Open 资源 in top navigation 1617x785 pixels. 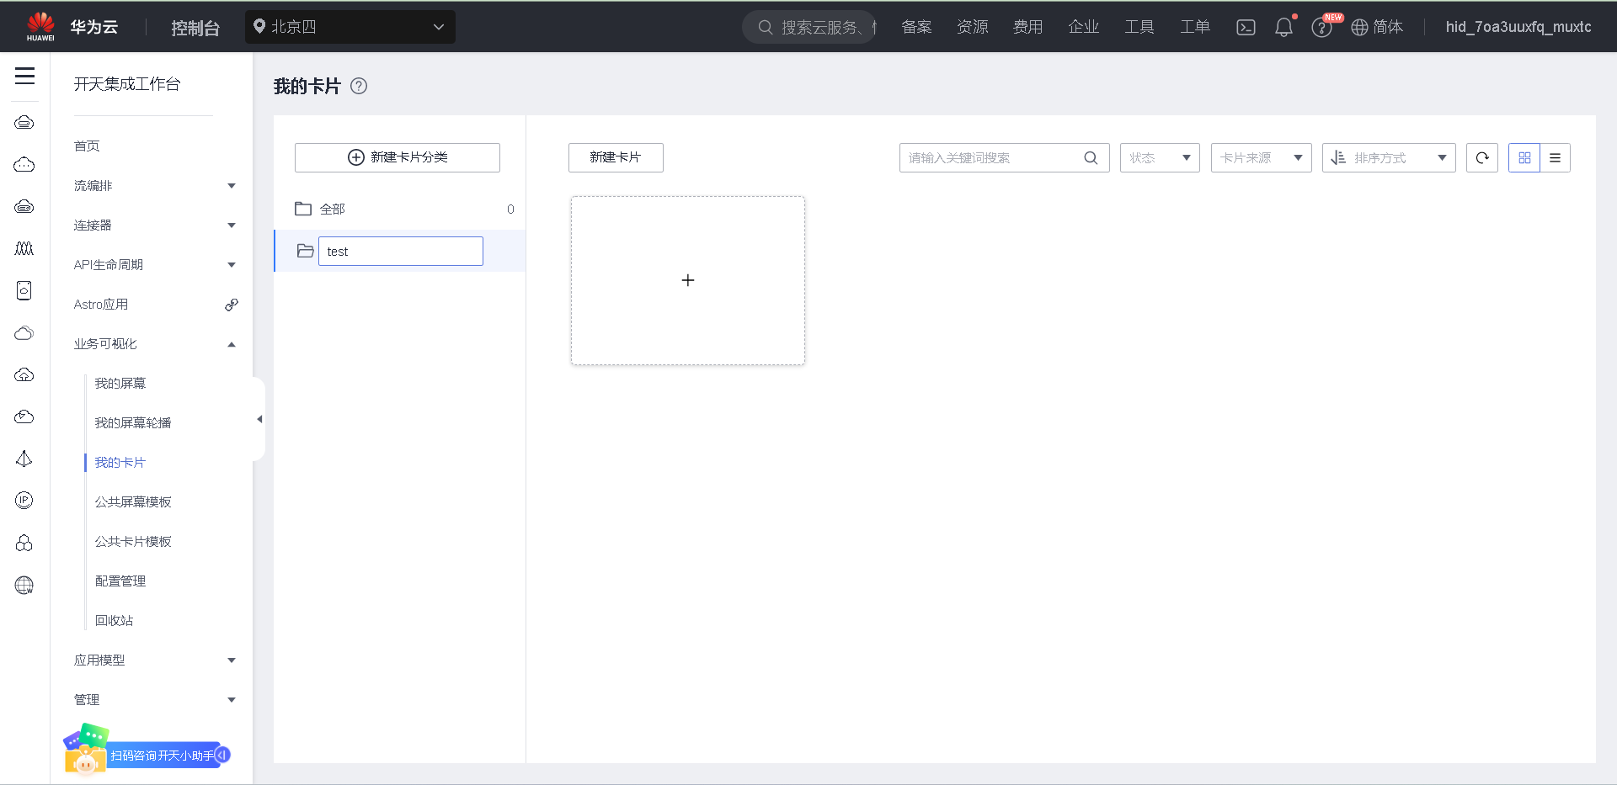point(973,27)
